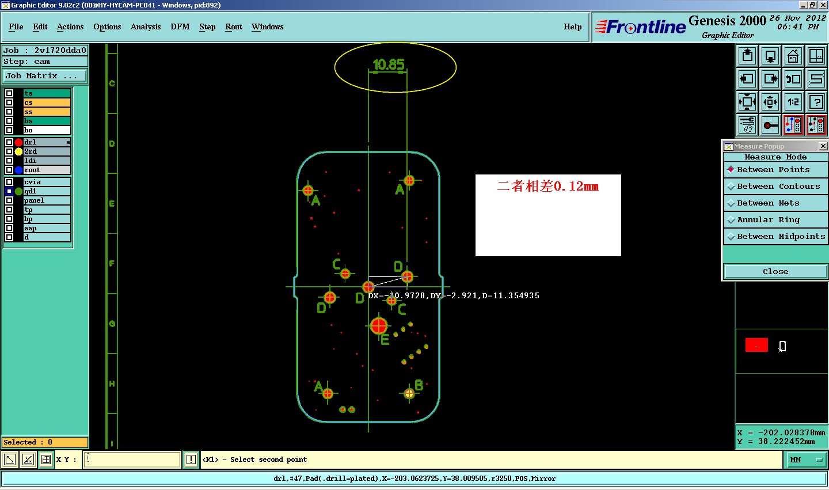Click the pan up view icon
The height and width of the screenshot is (490, 829).
[x=747, y=56]
